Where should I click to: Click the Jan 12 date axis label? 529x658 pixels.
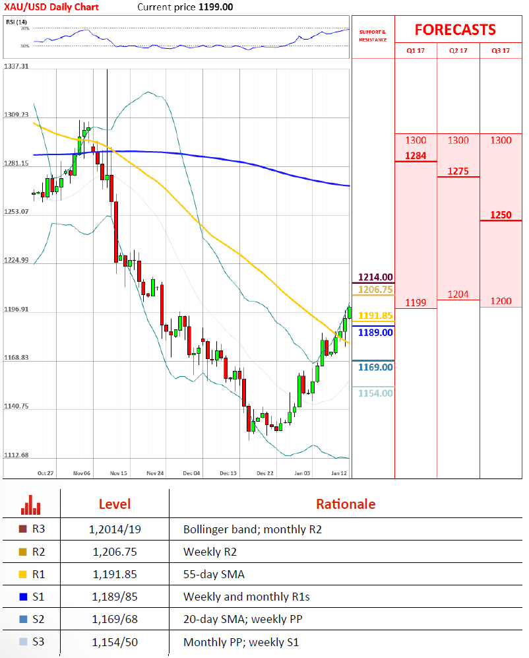tap(339, 473)
